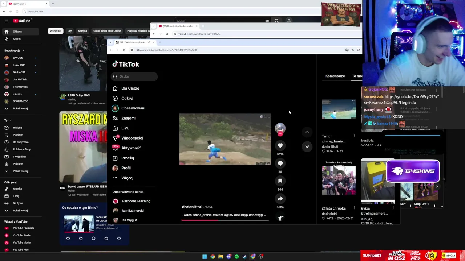Viewport: 465px width, 261px height.
Task: Expand the Ty section chevron
Action: coord(10,120)
